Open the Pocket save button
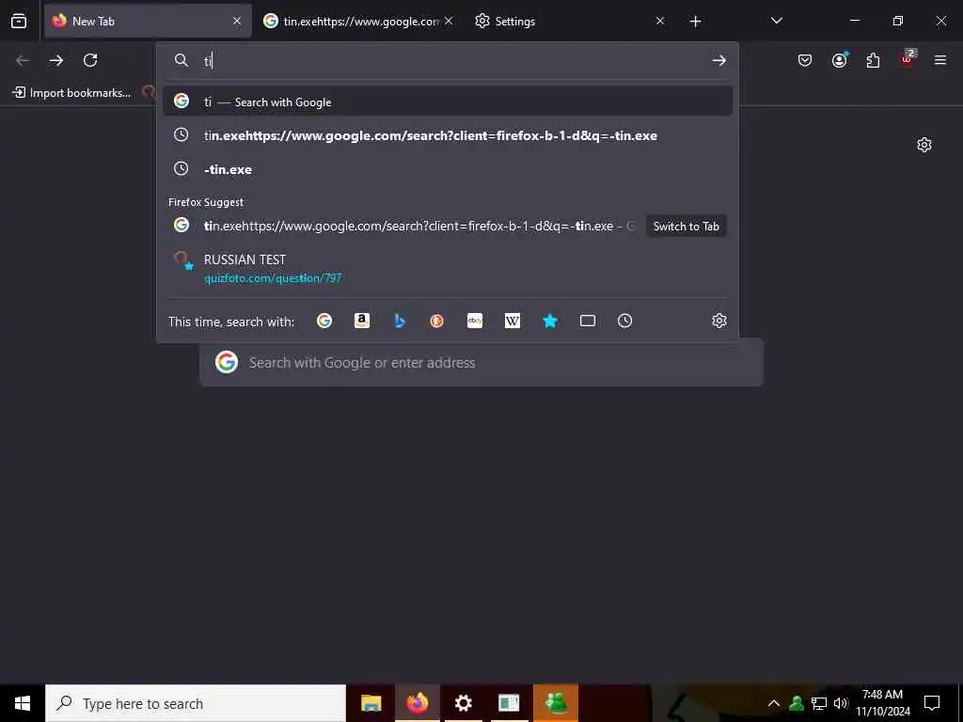This screenshot has width=963, height=722. click(805, 60)
